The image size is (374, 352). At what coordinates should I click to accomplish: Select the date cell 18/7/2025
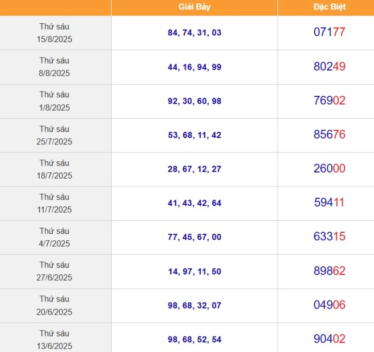click(x=54, y=169)
